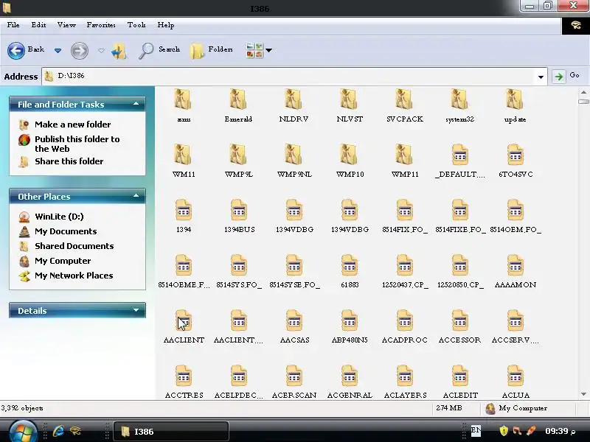This screenshot has width=590, height=442.
Task: Launch Internet Explorer from quick launch
Action: (58, 431)
